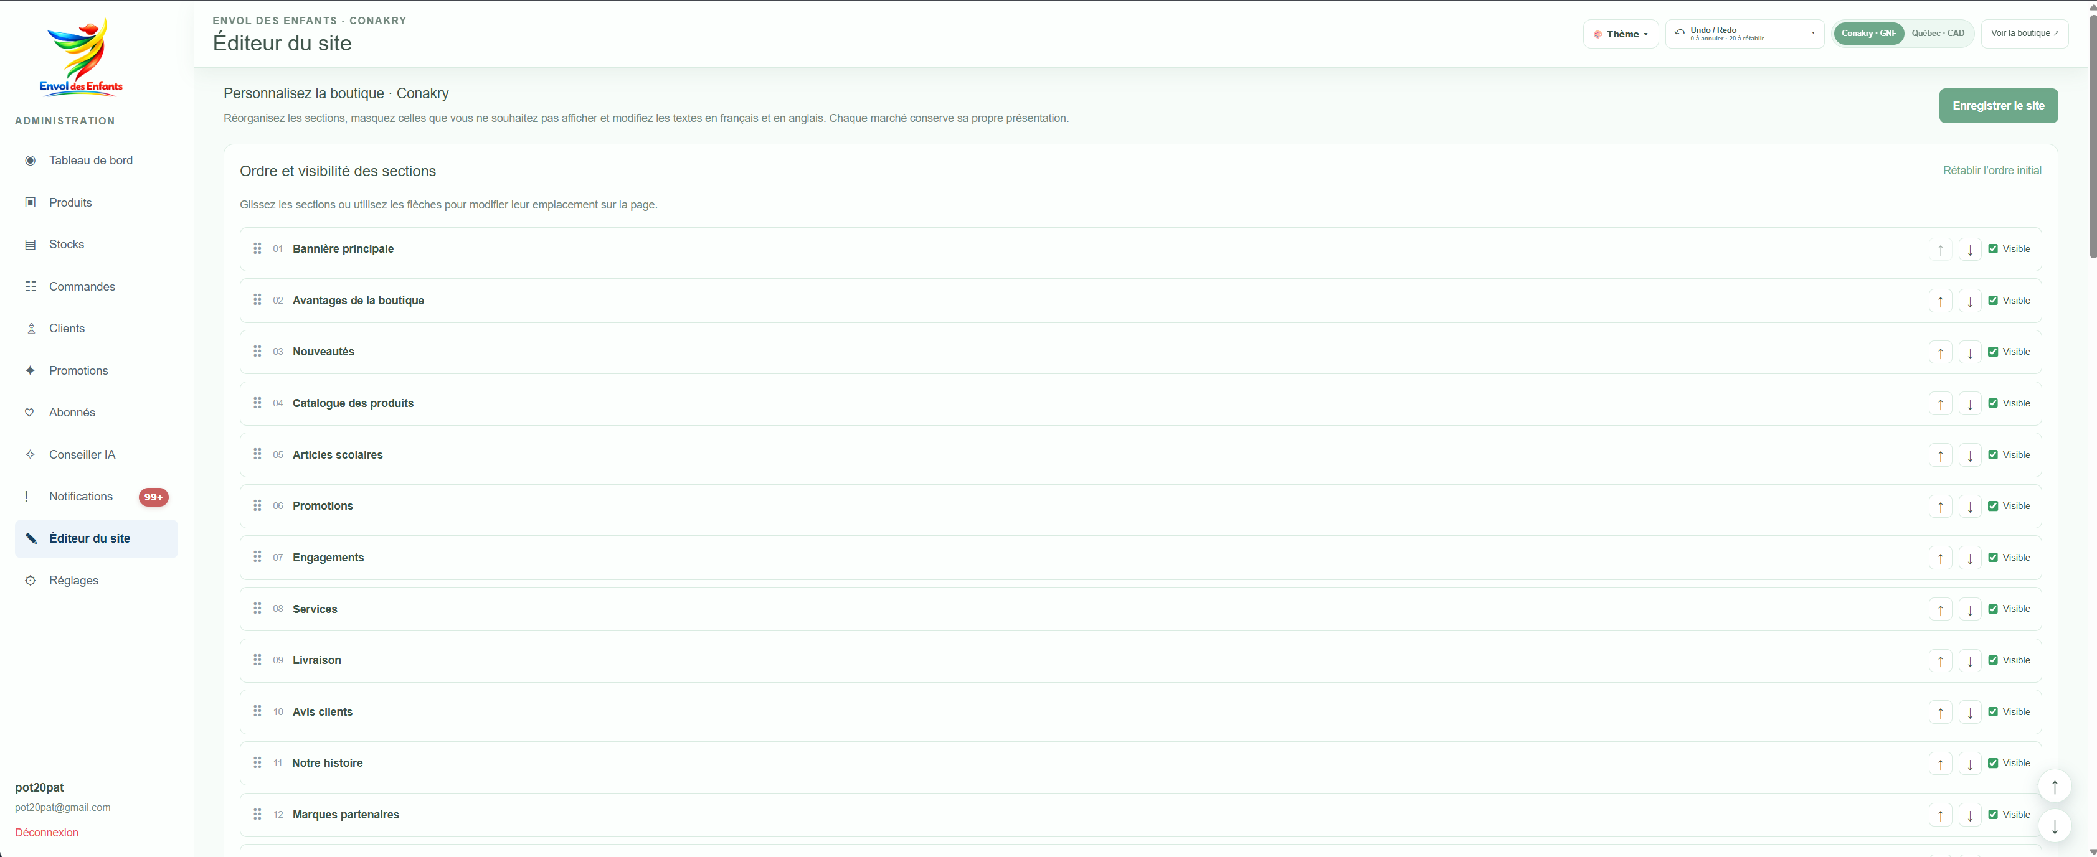
Task: Grab the drag handle of Articles scolaires
Action: coord(257,454)
